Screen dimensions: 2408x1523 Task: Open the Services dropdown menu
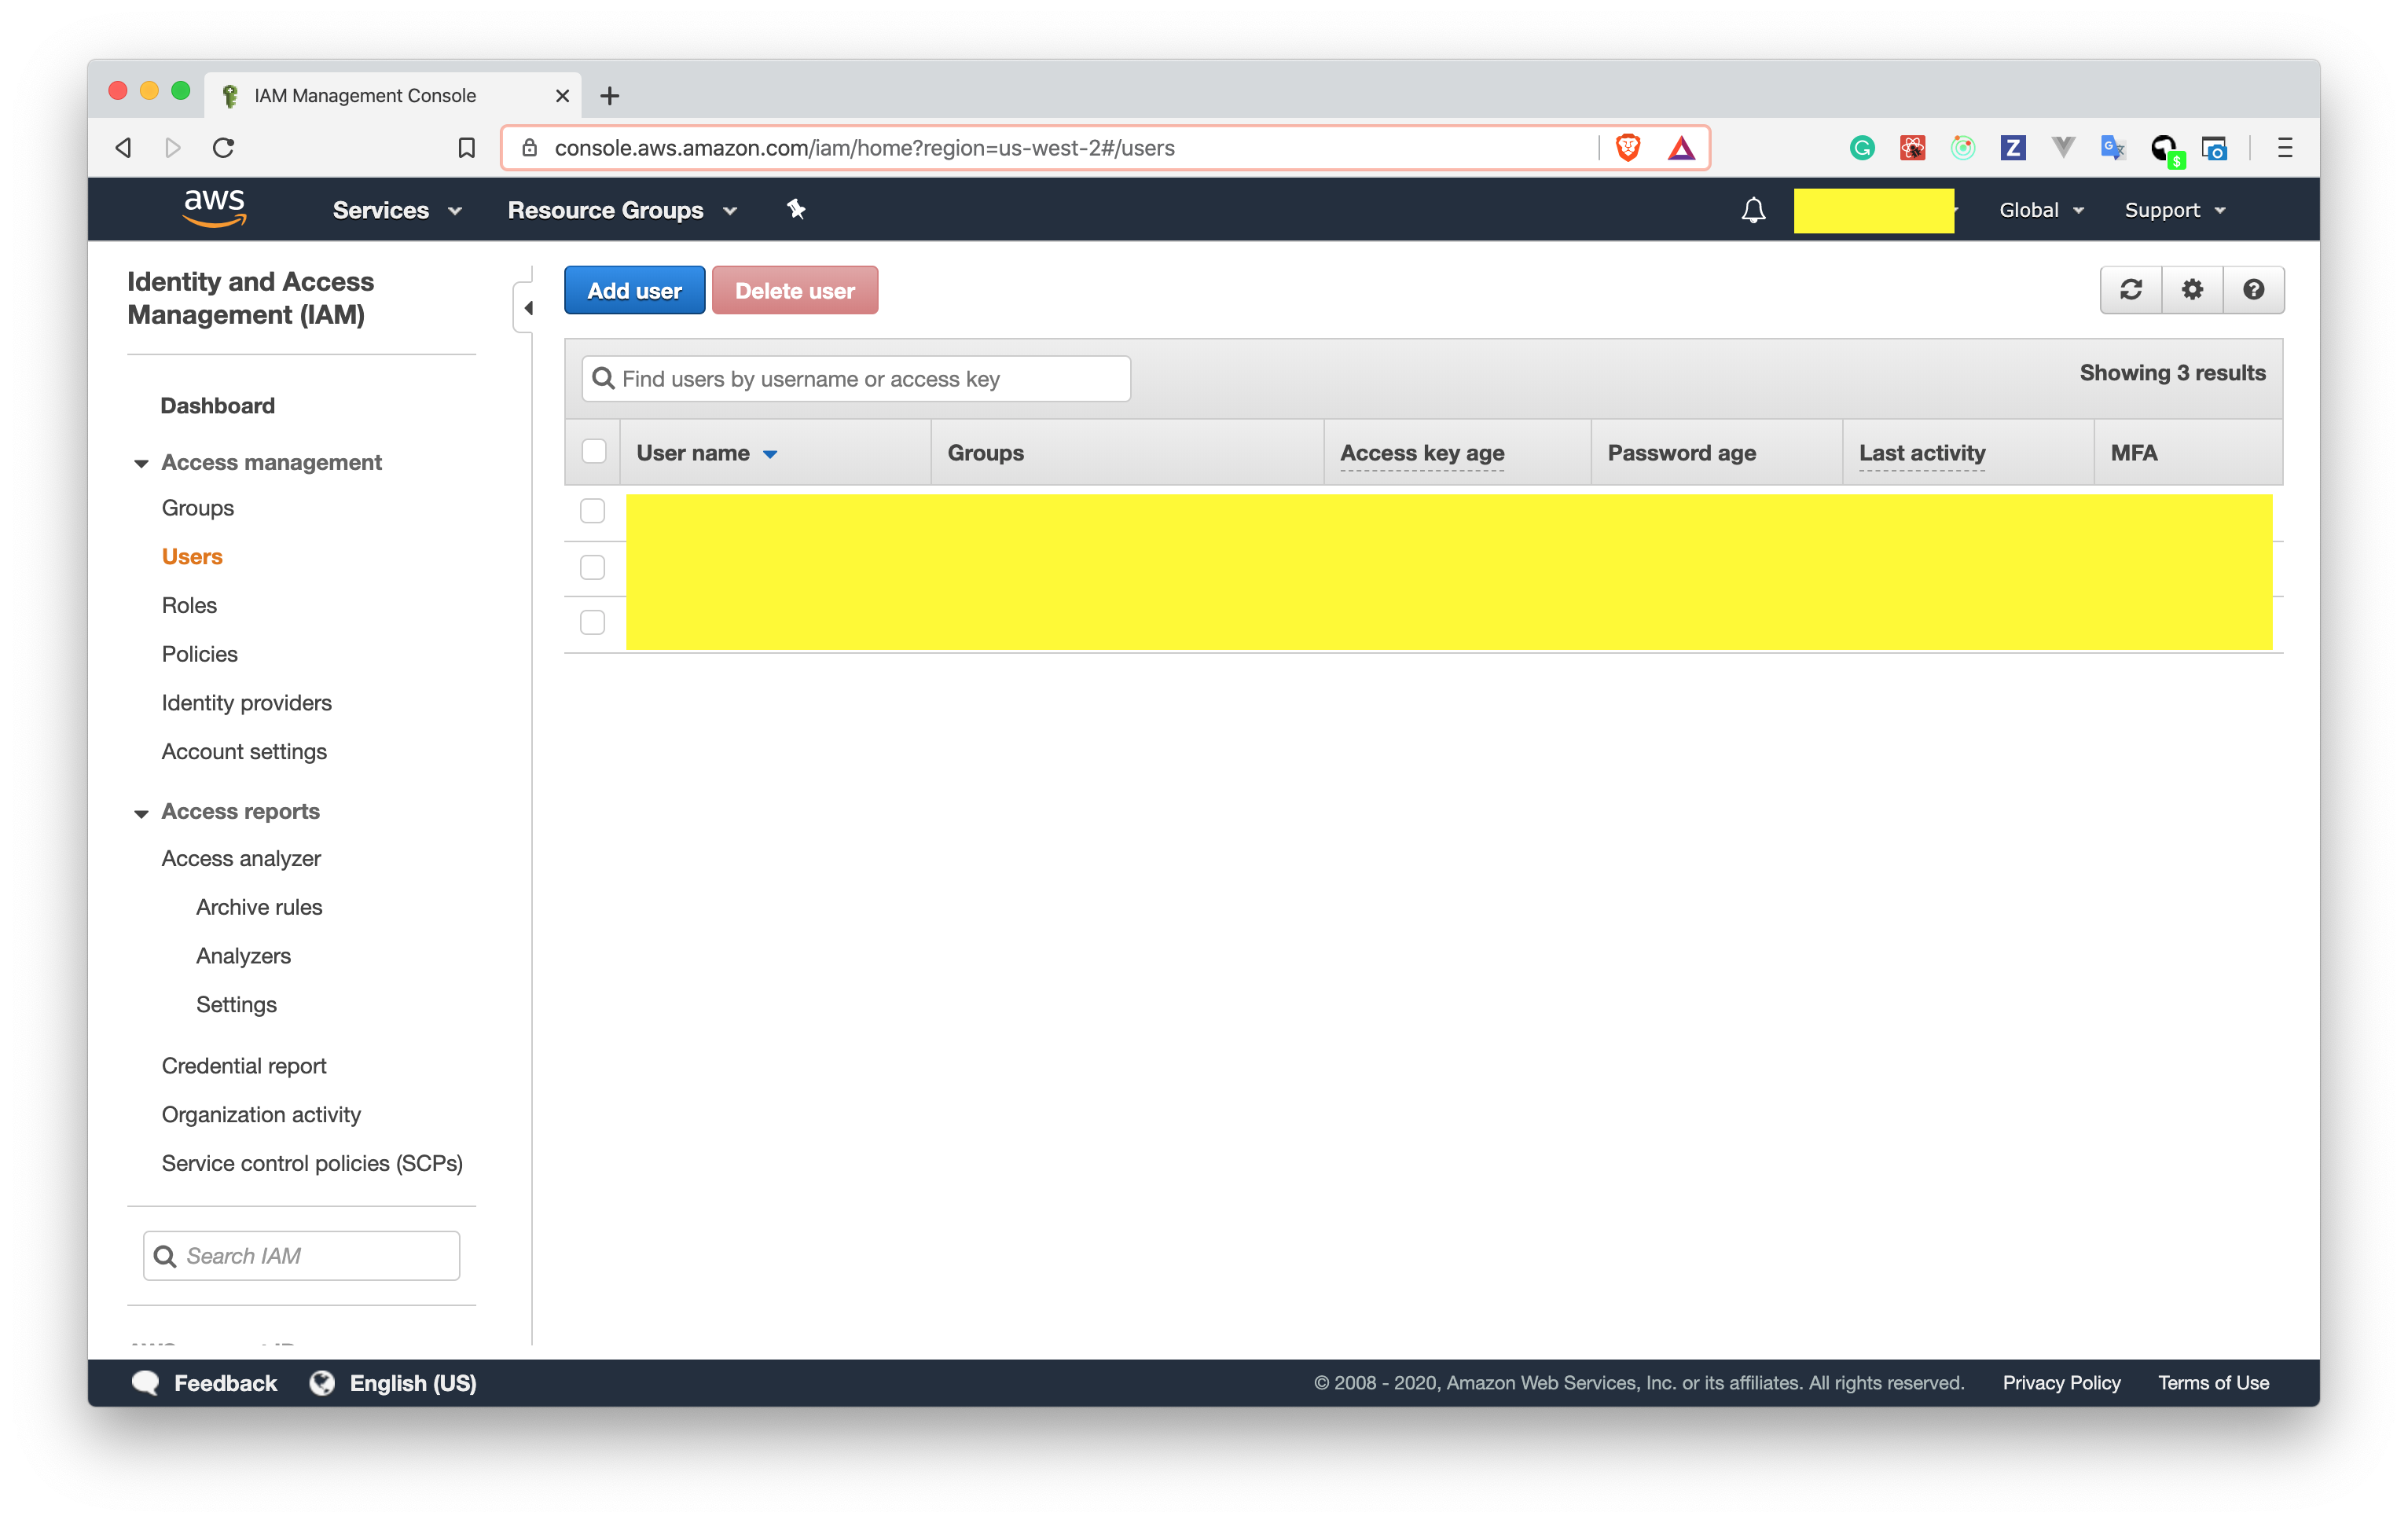[397, 210]
